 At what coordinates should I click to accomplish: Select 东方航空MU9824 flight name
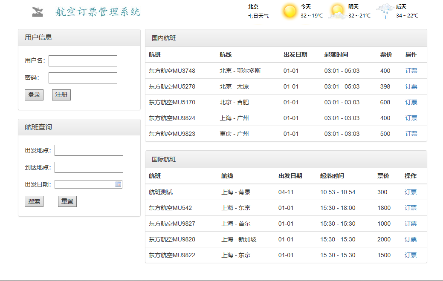coord(172,118)
